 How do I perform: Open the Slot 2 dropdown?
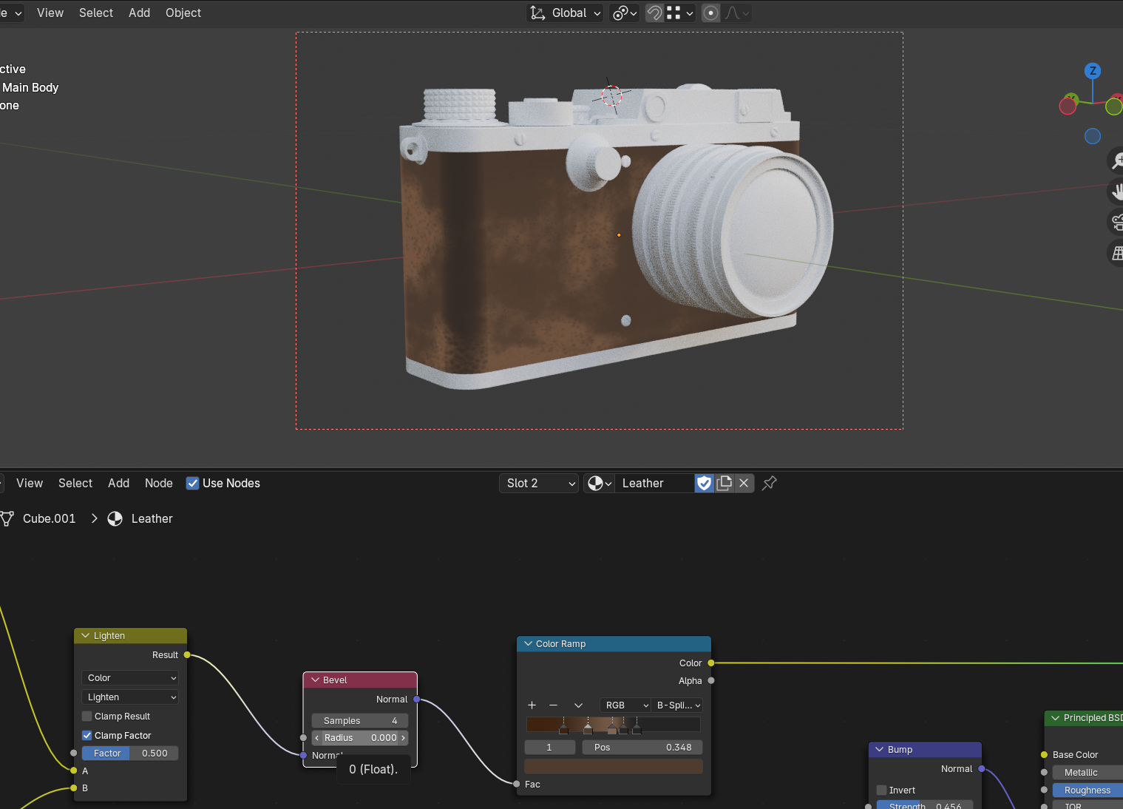[539, 483]
